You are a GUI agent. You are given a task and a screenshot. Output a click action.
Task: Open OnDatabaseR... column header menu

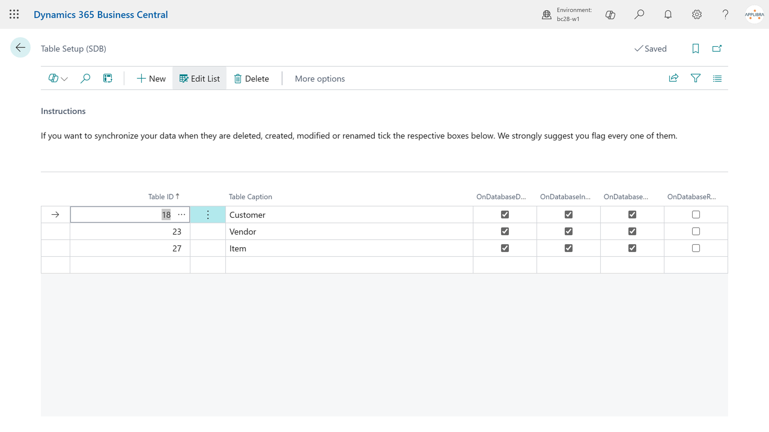(691, 197)
